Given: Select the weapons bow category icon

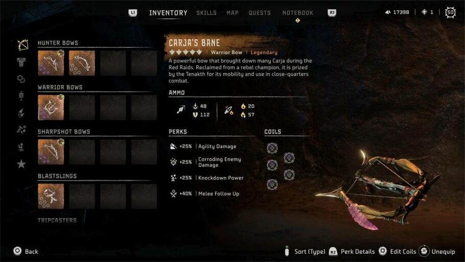Looking at the screenshot, I should tap(22, 45).
